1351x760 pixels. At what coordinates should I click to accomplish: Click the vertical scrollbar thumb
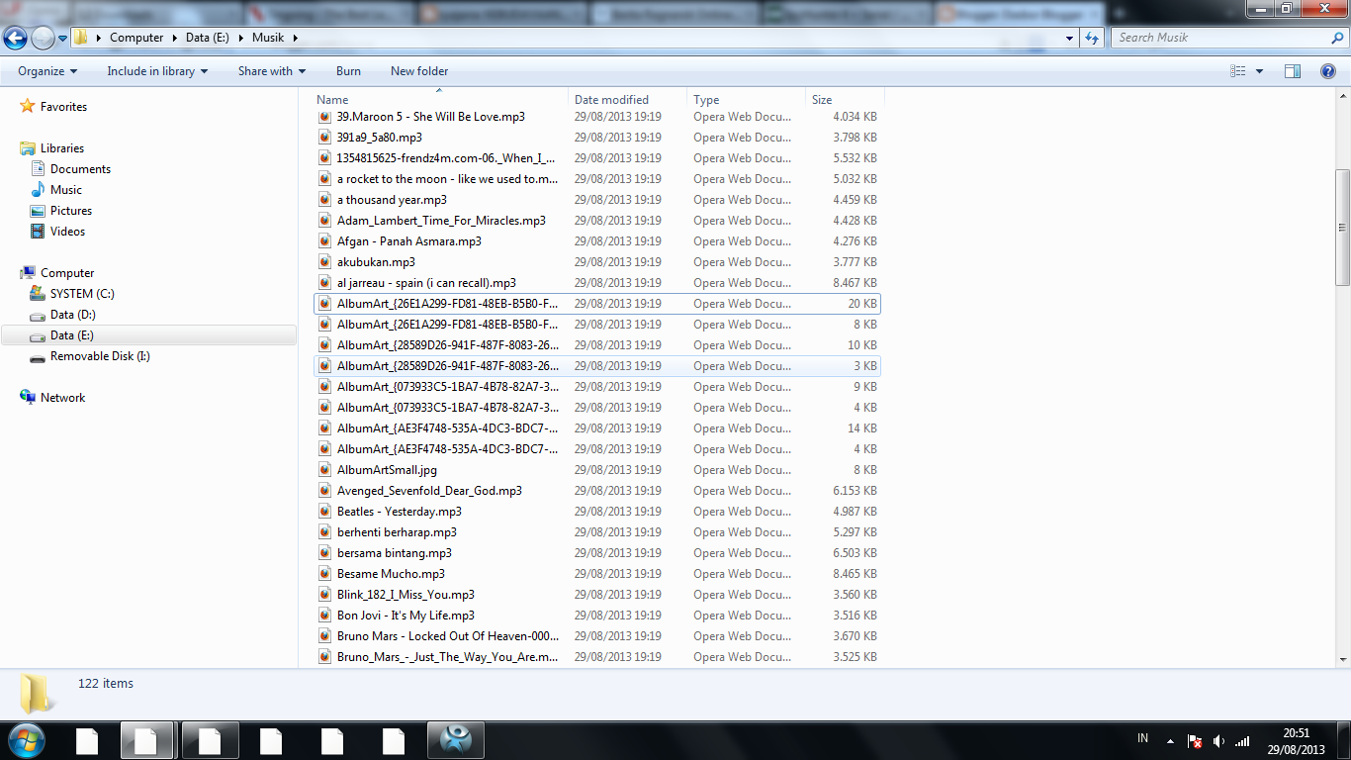[x=1342, y=226]
